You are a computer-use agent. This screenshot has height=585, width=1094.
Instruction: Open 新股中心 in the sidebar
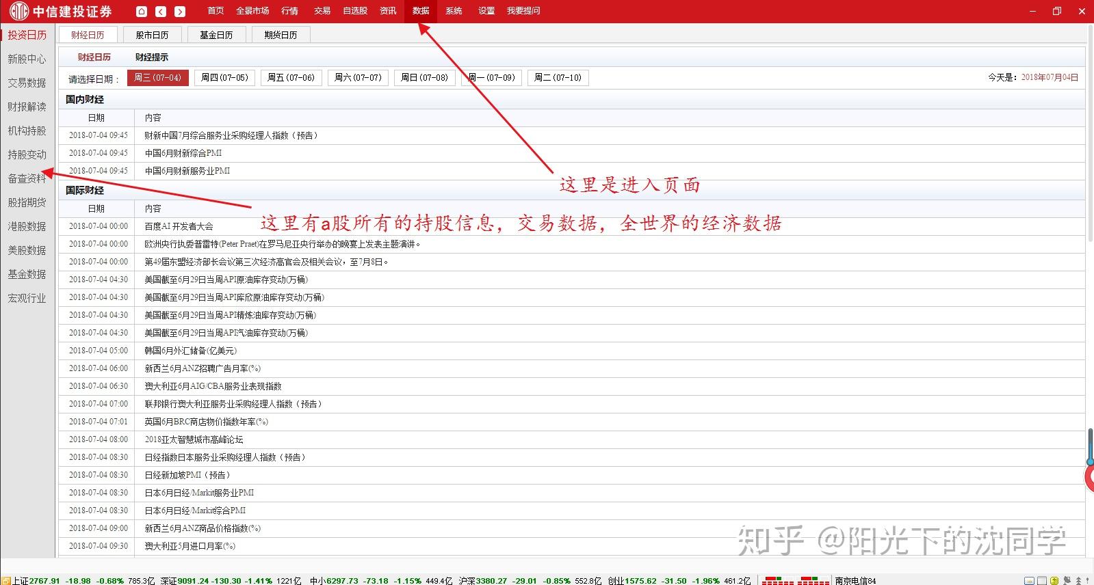[x=27, y=59]
